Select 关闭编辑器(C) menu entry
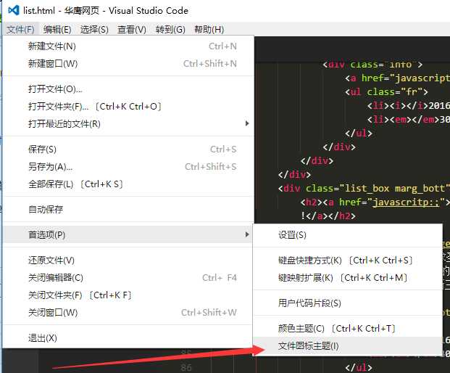Screen dimensions: 450x373 click(x=128, y=278)
